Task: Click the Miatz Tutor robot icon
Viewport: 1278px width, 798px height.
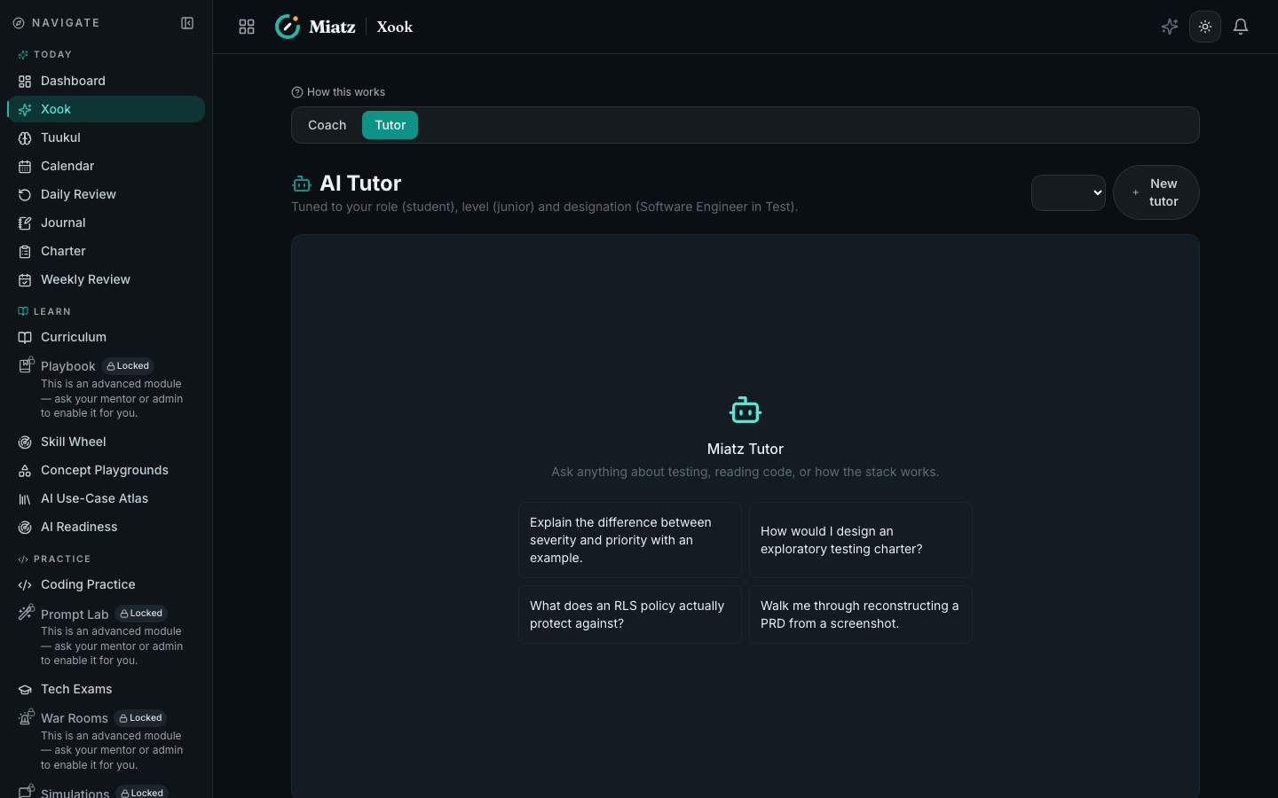Action: [745, 410]
